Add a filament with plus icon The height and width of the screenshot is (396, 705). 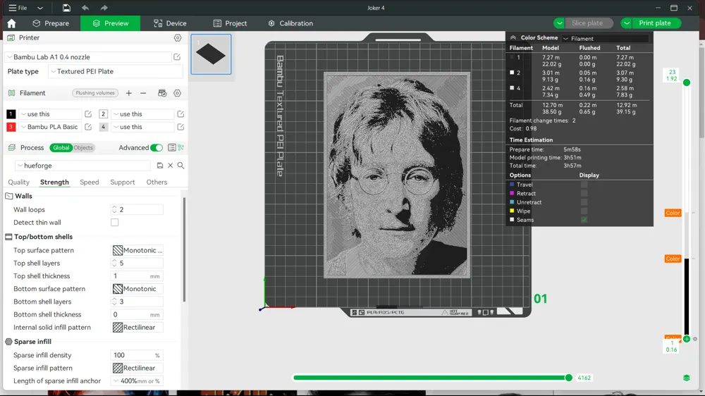click(x=128, y=93)
